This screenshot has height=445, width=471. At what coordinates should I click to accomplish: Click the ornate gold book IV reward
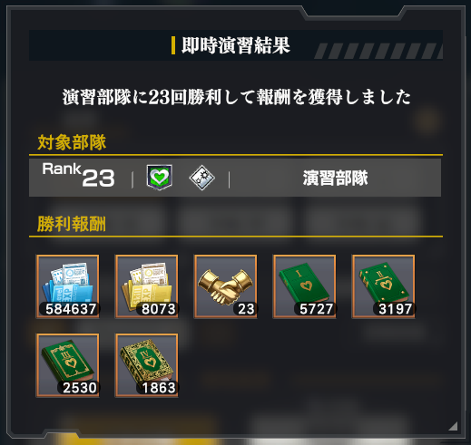tap(146, 365)
